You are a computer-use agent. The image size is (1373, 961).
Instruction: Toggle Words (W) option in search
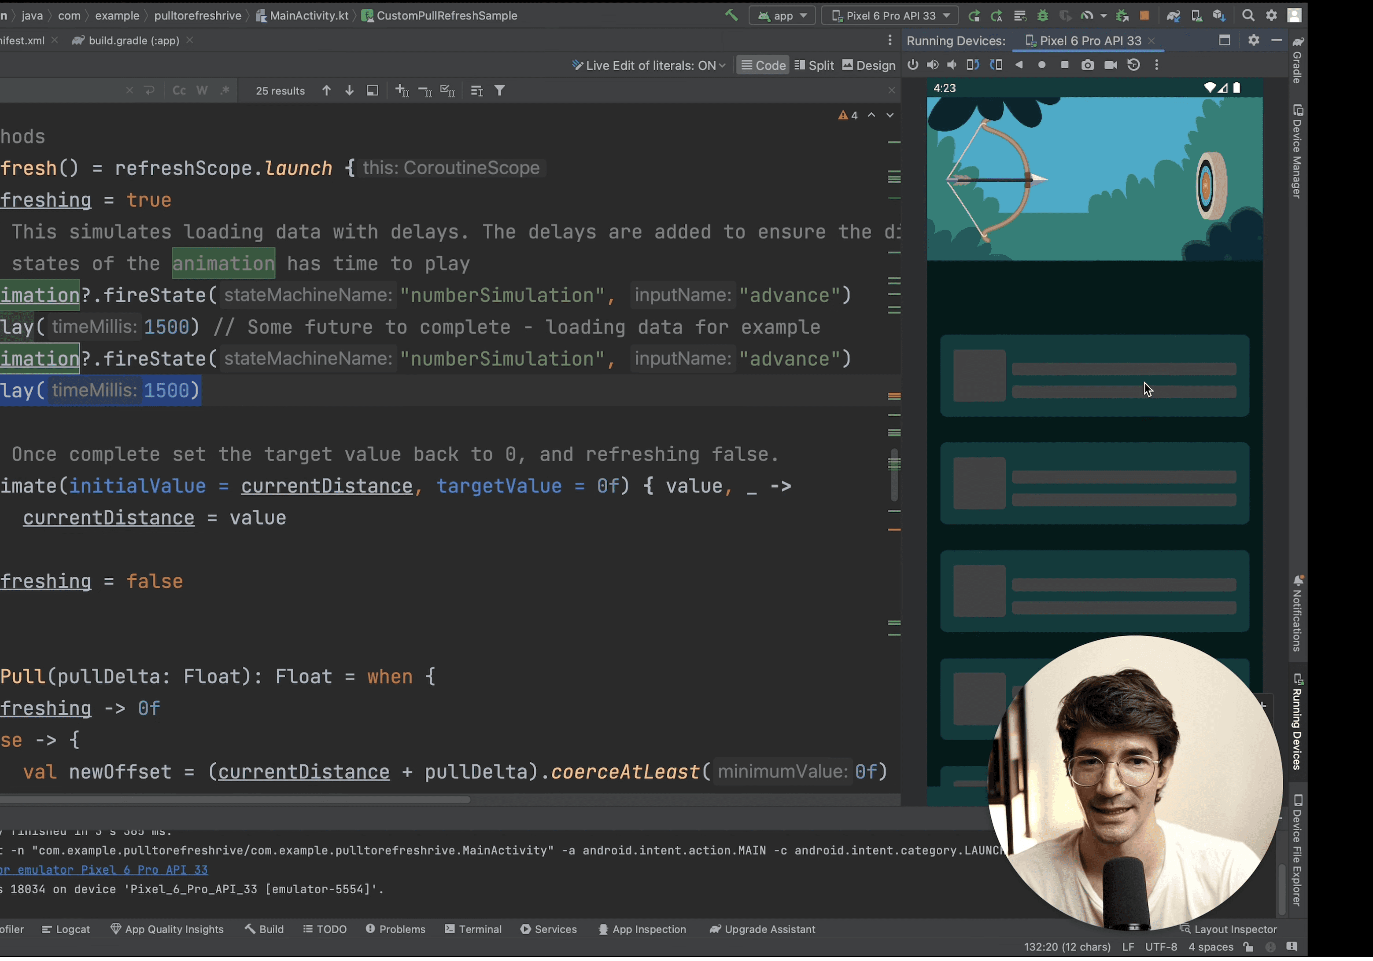tap(202, 91)
